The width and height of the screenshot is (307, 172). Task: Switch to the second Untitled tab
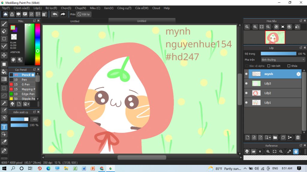point(142,21)
